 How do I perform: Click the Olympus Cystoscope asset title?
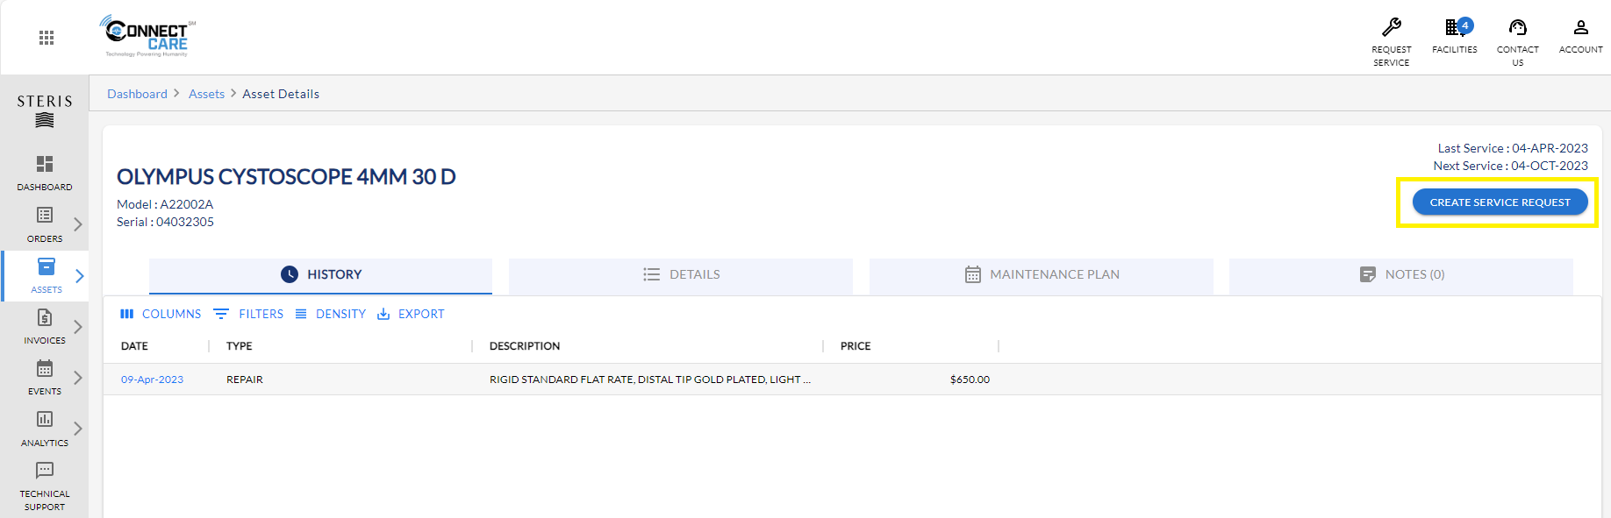click(x=286, y=177)
